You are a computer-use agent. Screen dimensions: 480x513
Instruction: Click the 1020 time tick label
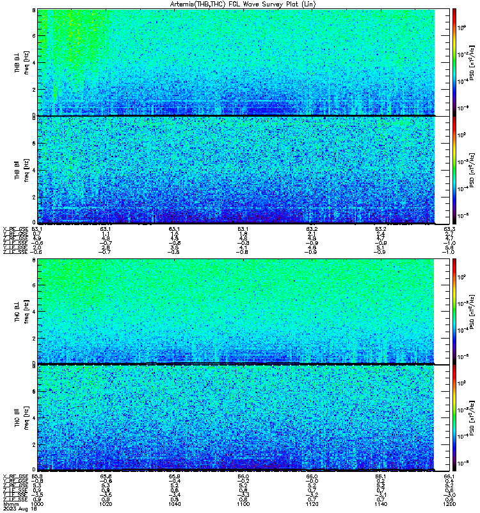pos(106,504)
